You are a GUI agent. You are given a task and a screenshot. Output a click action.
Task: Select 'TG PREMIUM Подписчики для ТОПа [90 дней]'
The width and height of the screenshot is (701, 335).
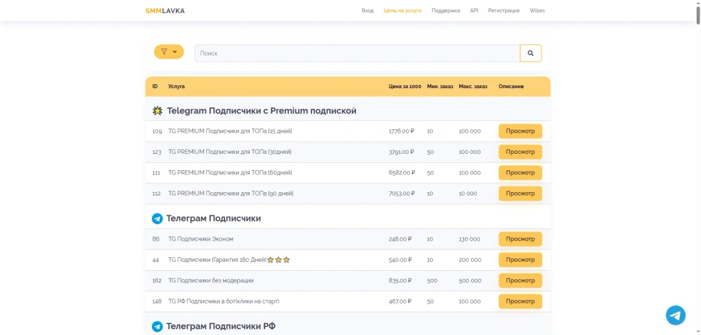tap(231, 193)
